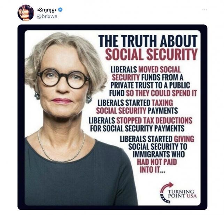Viewport: 224px width, 215px height.
Task: Open Emmy's profile avatar picture
Action: tap(26, 13)
